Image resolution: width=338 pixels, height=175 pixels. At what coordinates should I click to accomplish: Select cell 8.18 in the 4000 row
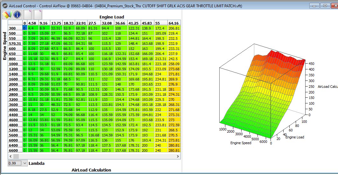coord(33,109)
